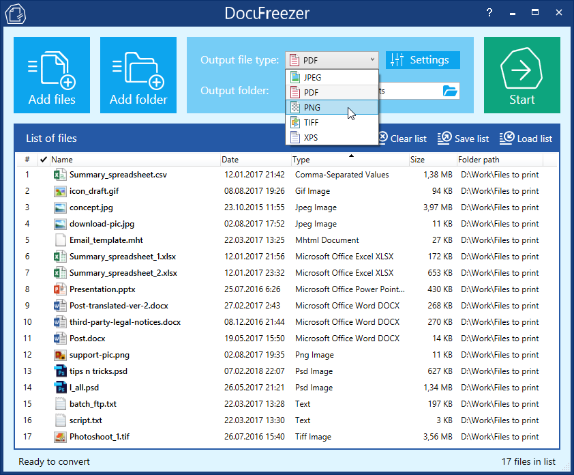Image resolution: width=574 pixels, height=475 pixels.
Task: Click the Presentation.pptx file icon
Action: tap(60, 289)
